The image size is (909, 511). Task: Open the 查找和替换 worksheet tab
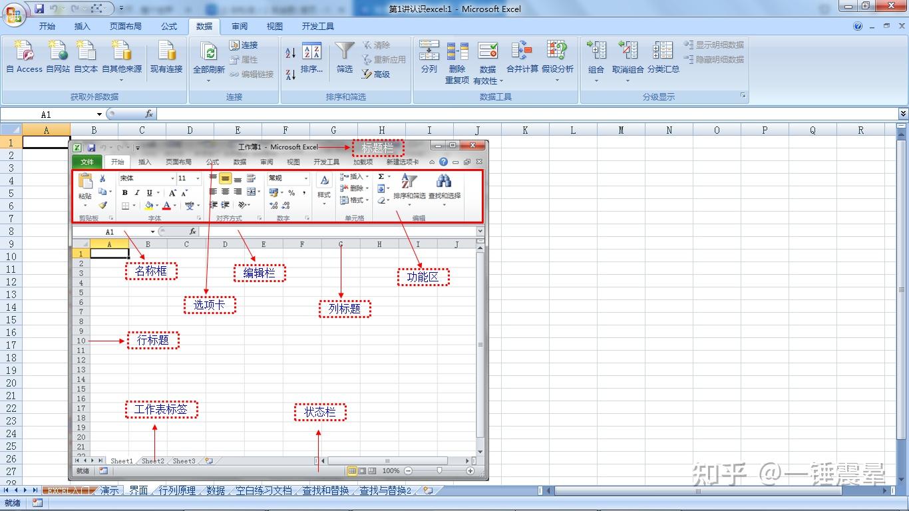point(325,490)
